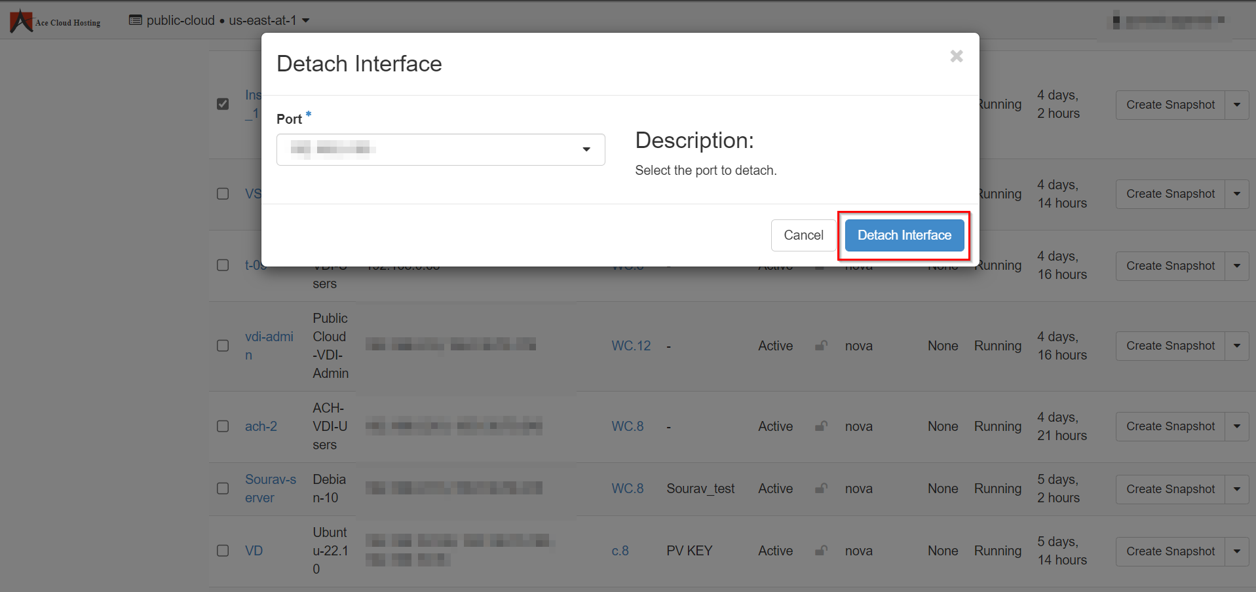Click the project list icon beside public-cloud
1256x592 pixels.
[x=135, y=20]
